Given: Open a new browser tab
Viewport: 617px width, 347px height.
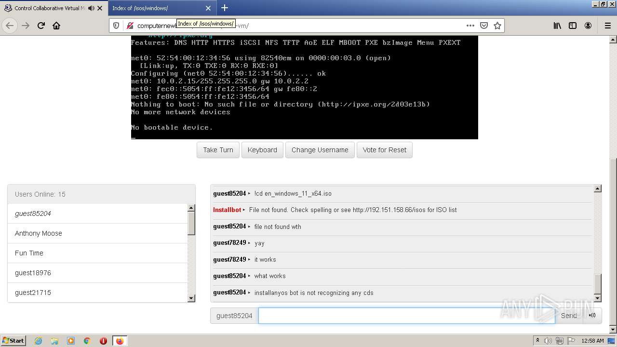Looking at the screenshot, I should (225, 8).
